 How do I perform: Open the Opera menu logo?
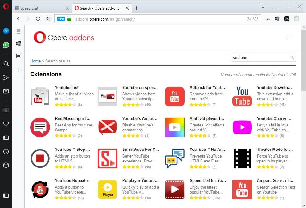tap(6, 6)
